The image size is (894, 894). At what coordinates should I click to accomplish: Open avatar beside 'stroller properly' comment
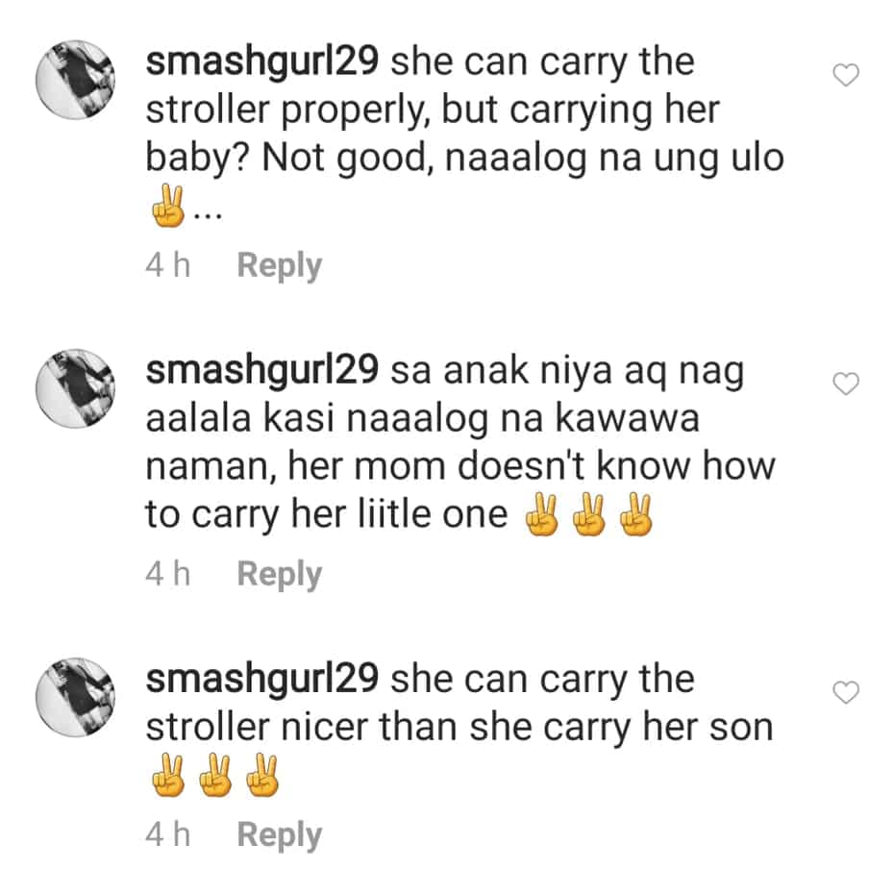pyautogui.click(x=75, y=80)
